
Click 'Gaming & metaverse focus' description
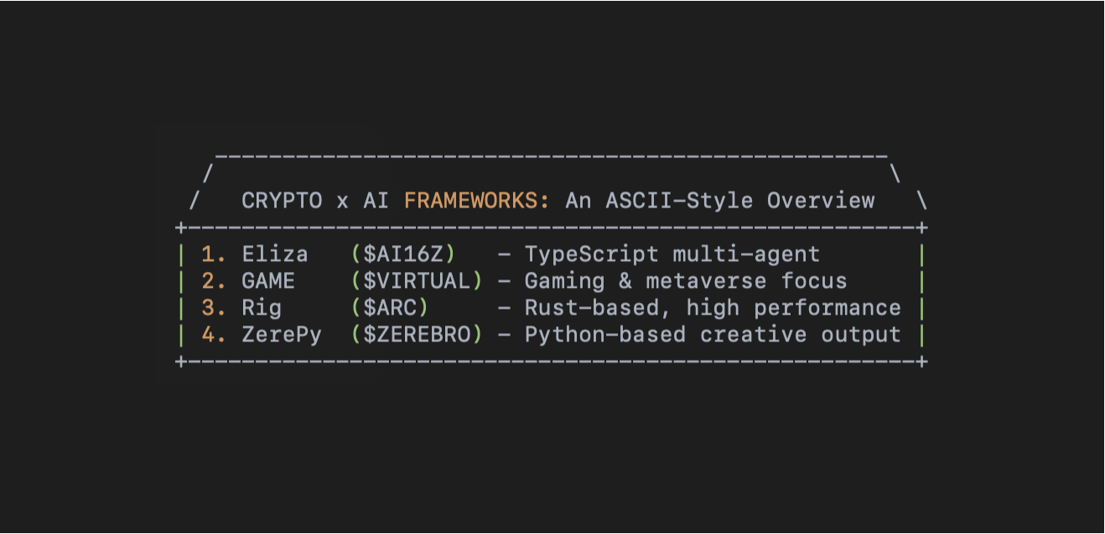[686, 282]
